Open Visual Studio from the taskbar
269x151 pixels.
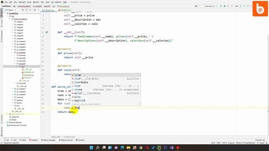tap(171, 148)
